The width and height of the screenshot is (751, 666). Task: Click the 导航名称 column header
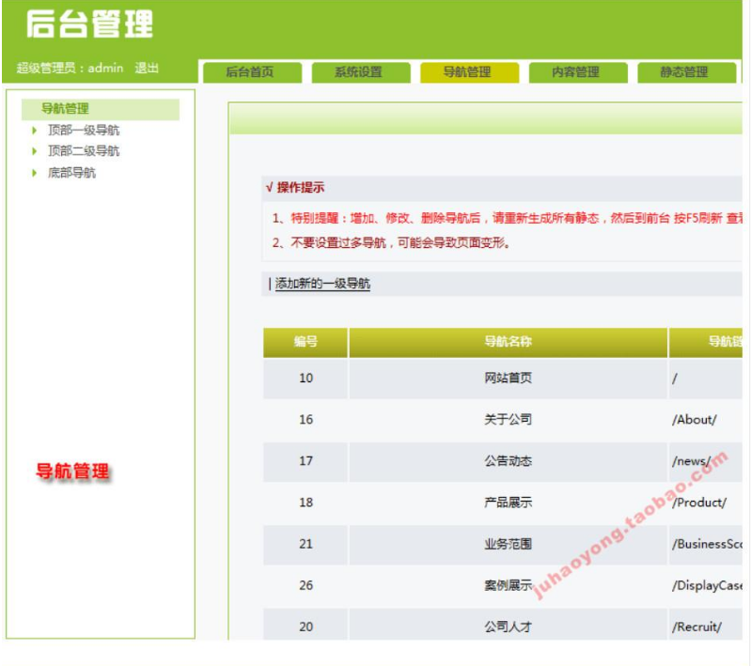click(x=508, y=343)
